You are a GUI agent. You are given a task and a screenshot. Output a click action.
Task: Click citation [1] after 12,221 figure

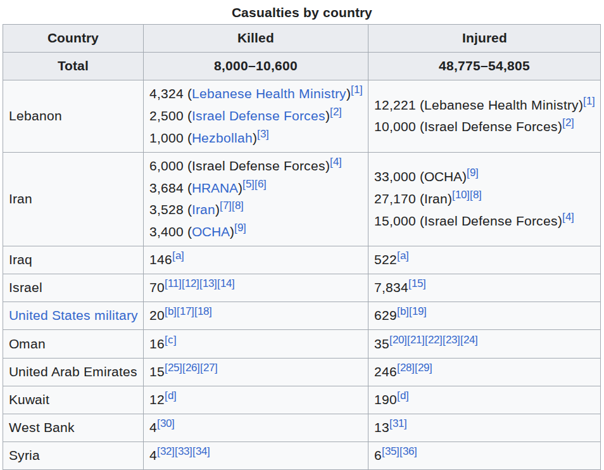589,101
